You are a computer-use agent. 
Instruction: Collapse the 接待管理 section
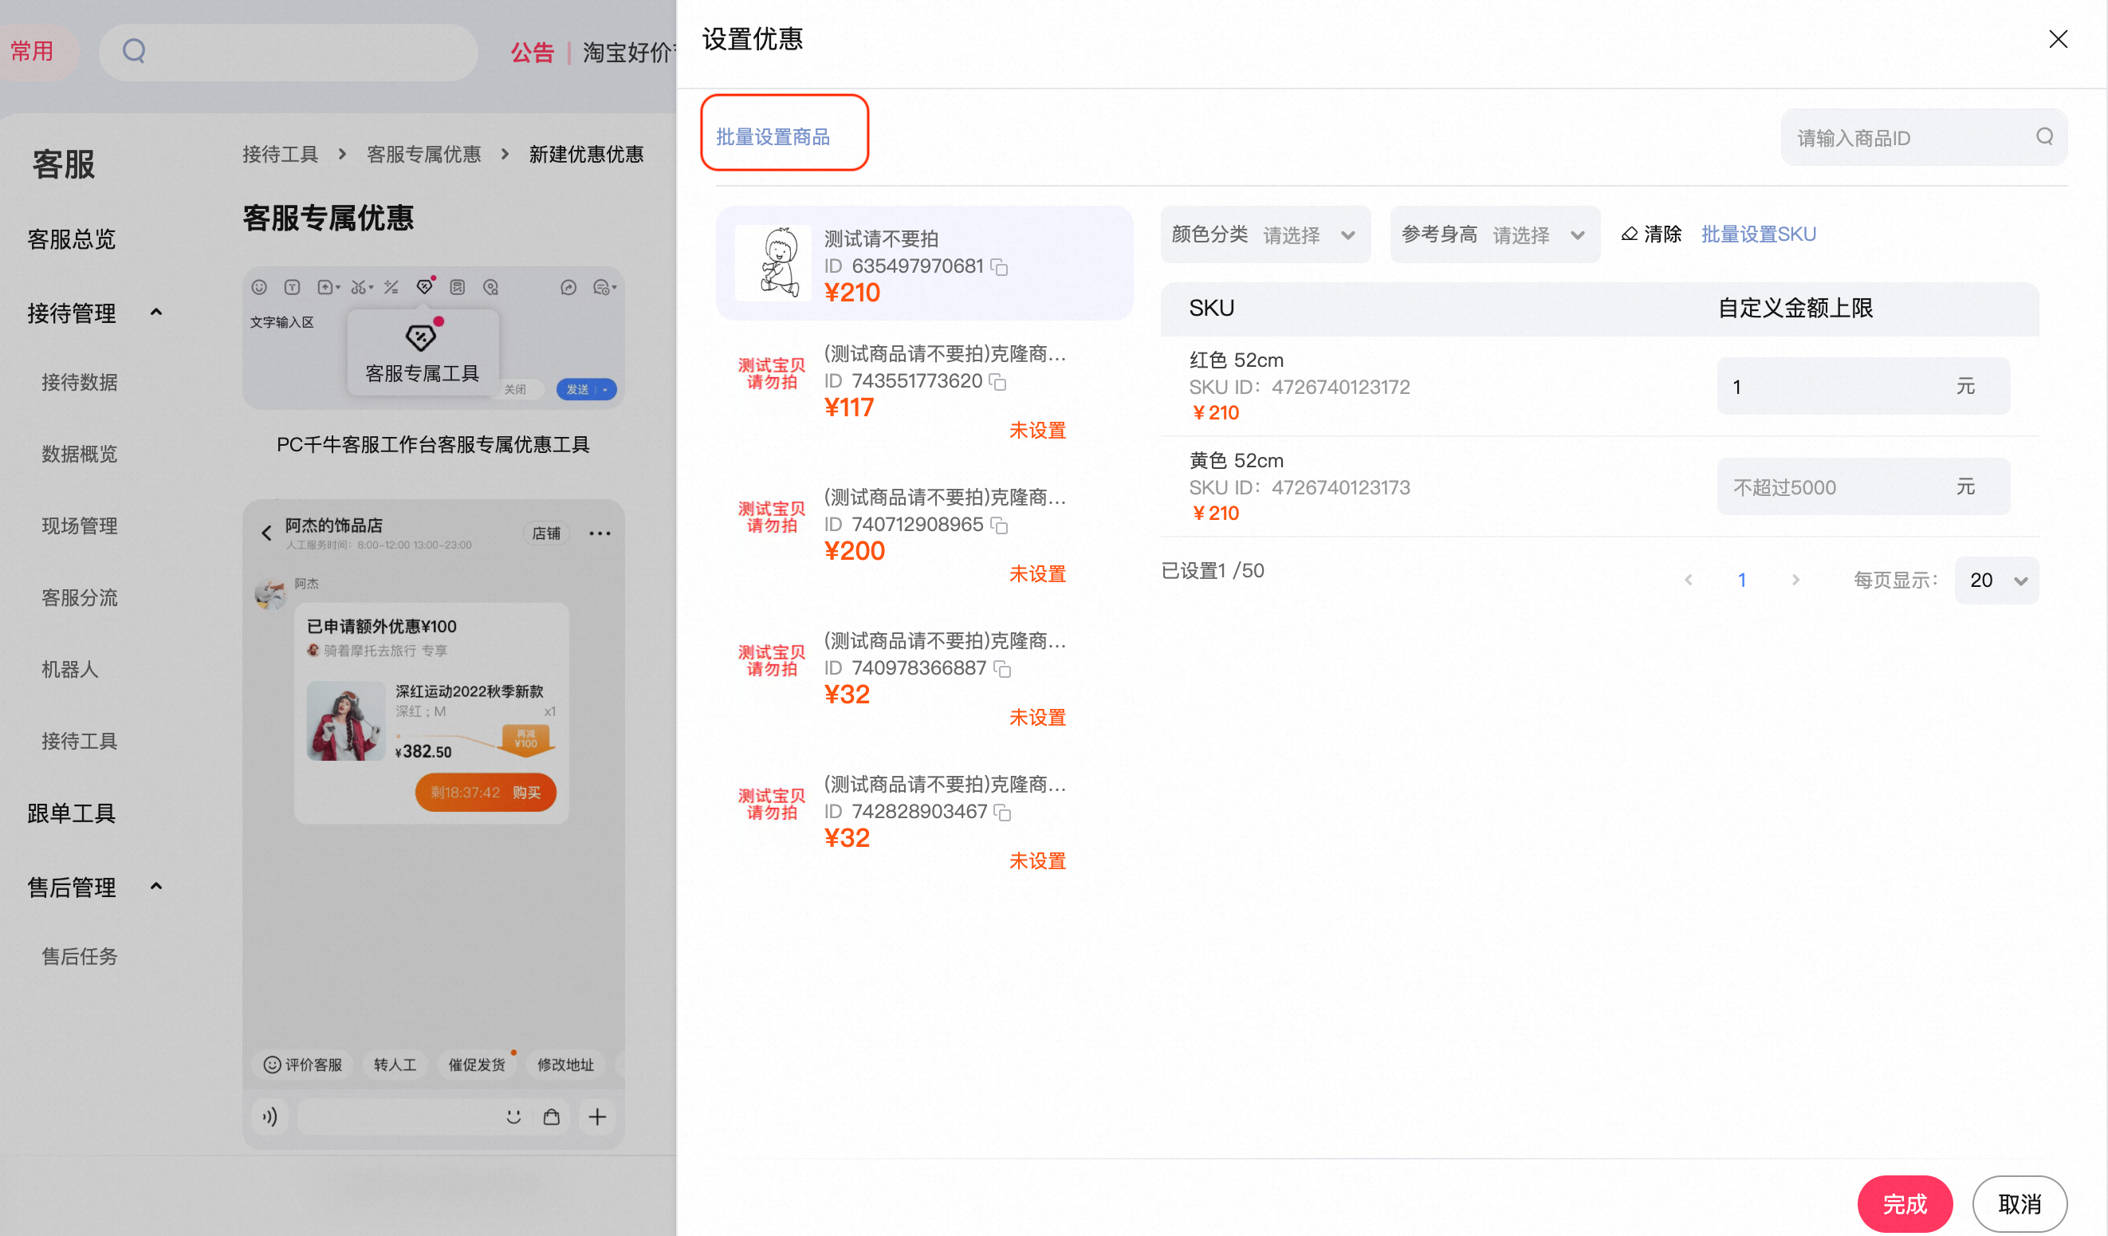coord(155,312)
